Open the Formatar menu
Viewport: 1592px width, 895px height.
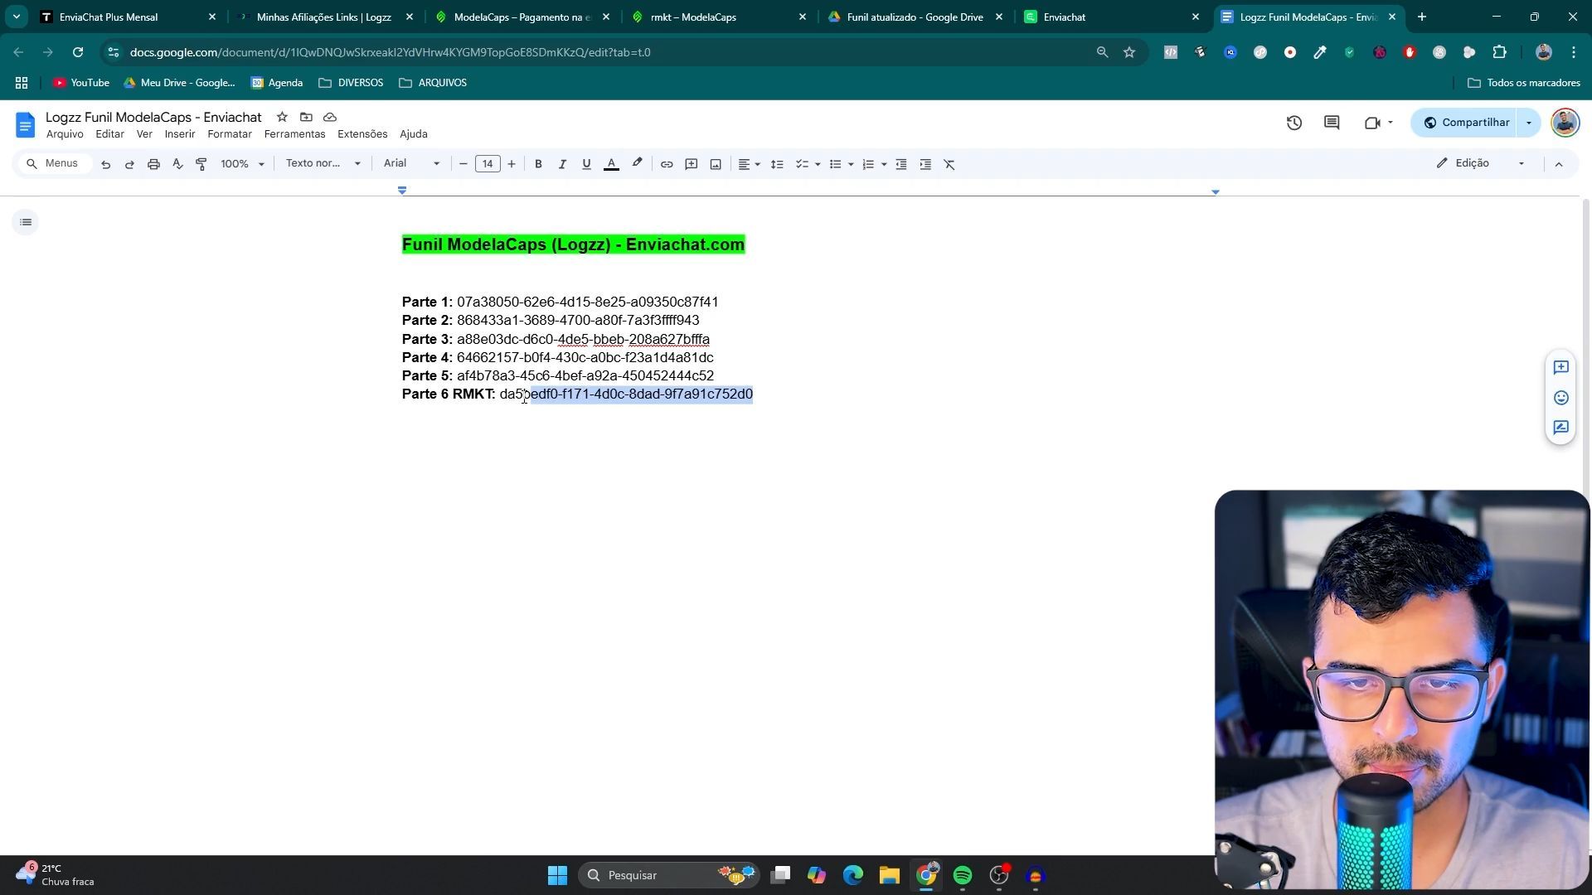pyautogui.click(x=230, y=134)
